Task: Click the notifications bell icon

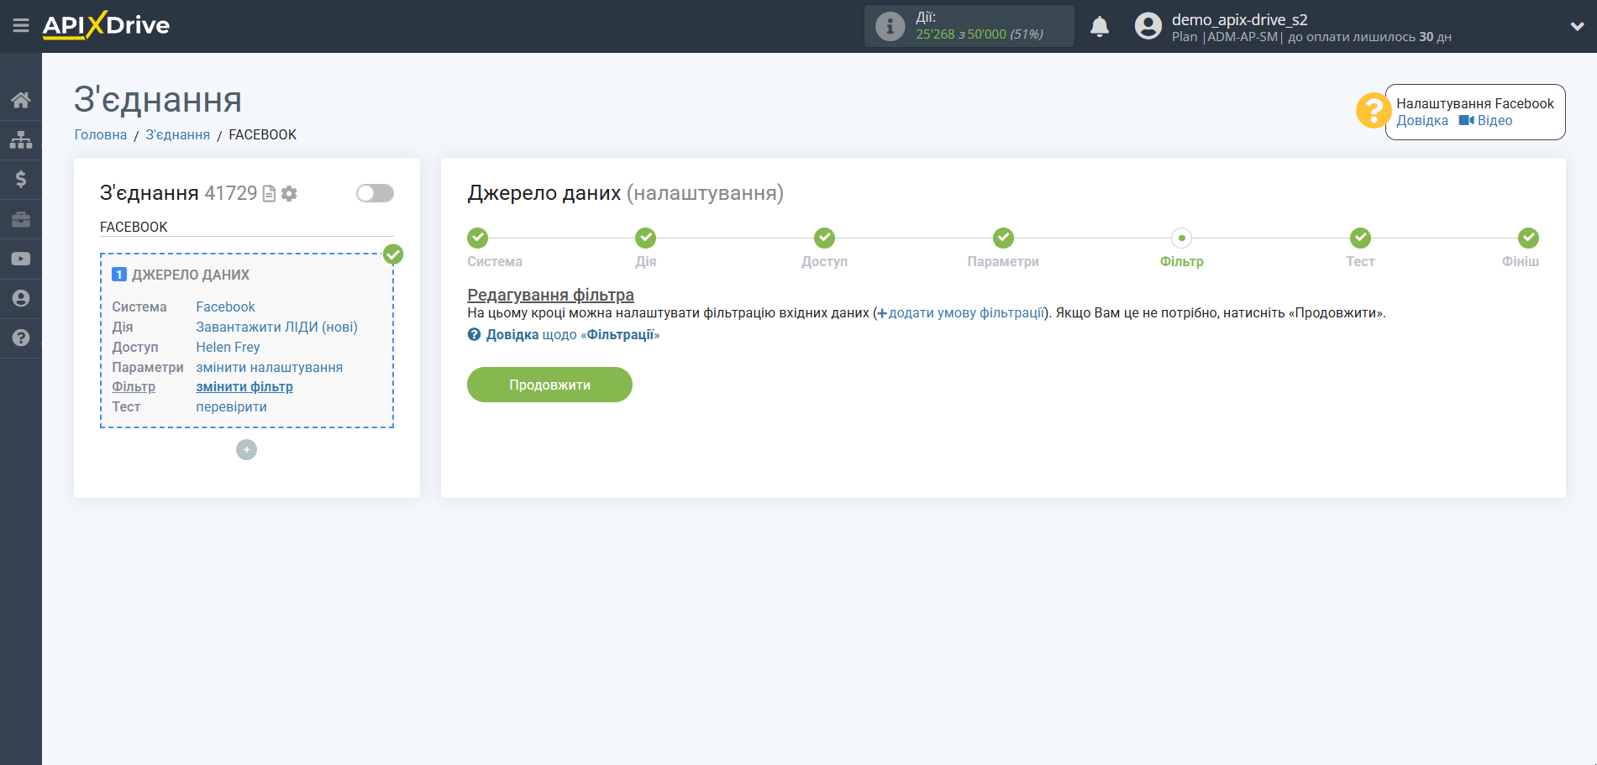Action: (1099, 27)
